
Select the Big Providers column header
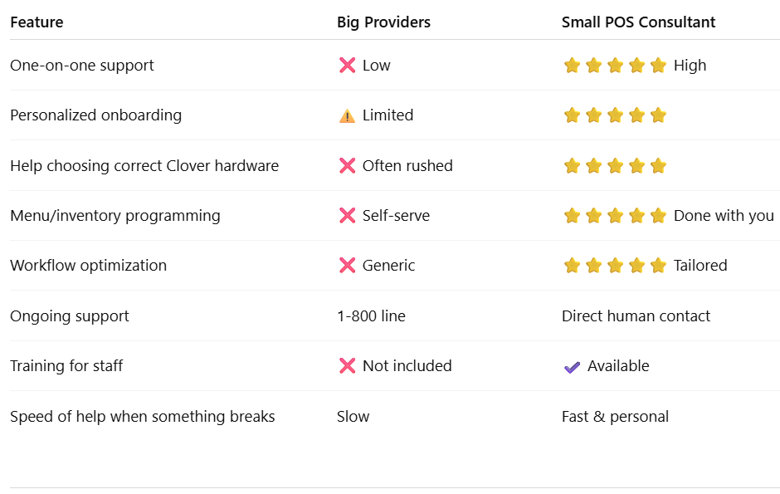[x=383, y=22]
